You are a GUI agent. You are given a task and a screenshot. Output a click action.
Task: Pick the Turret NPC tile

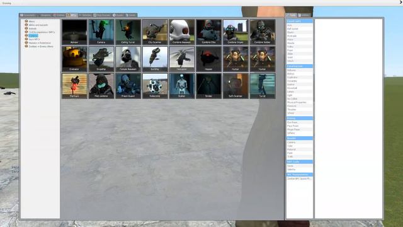point(263,86)
